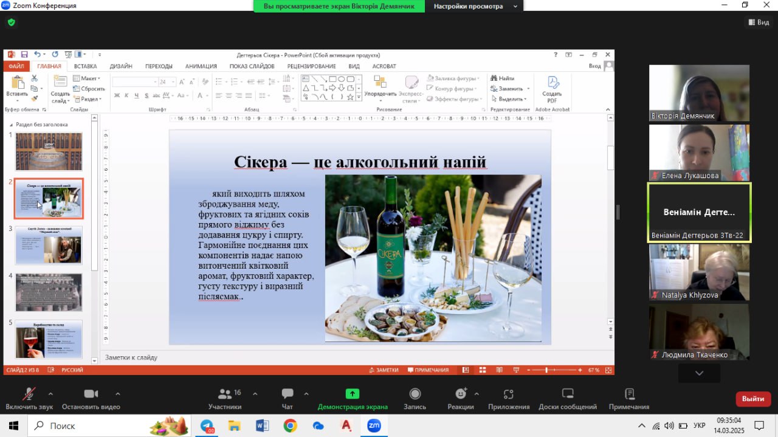The width and height of the screenshot is (778, 437).
Task: Open Zoom participants panel
Action: 225,398
